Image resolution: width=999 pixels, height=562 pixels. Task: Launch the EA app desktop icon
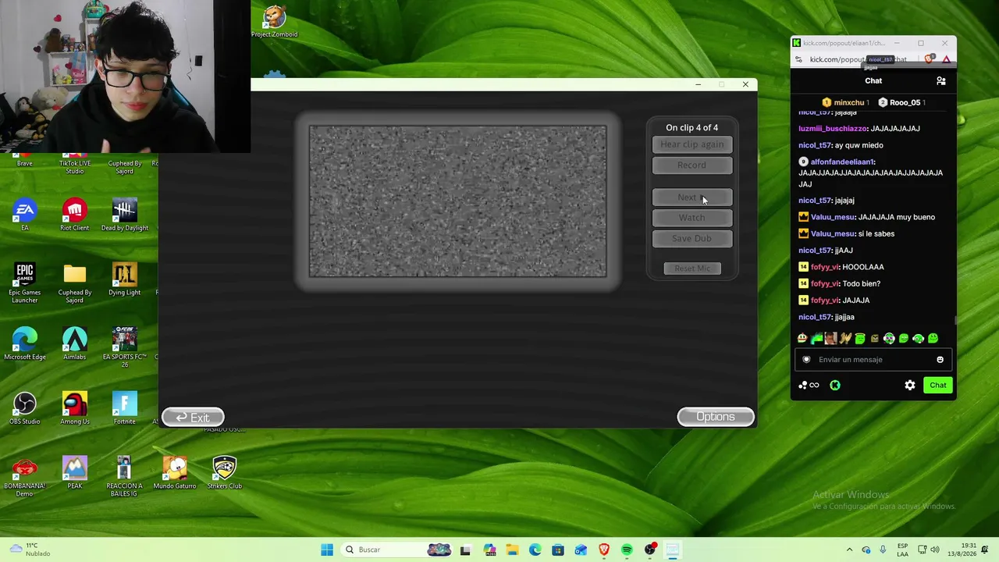[x=25, y=214]
